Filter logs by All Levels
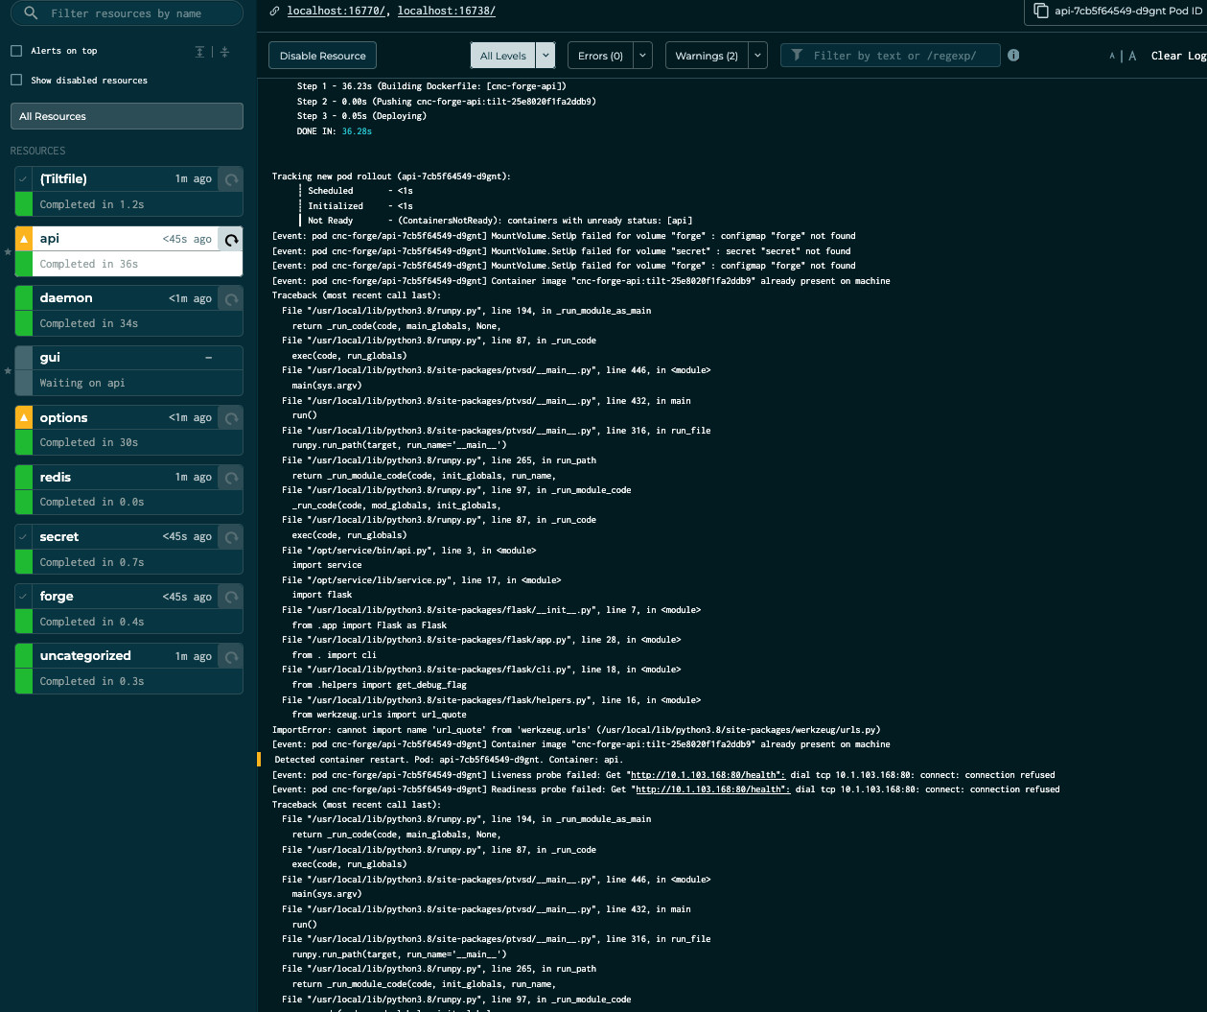This screenshot has width=1207, height=1012. point(503,56)
